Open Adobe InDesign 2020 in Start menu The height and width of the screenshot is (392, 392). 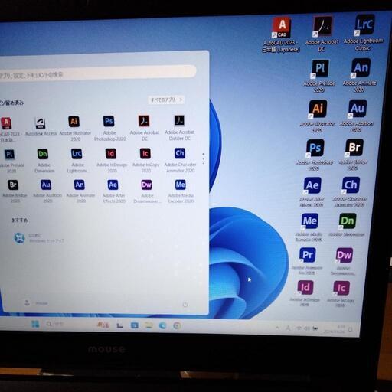pyautogui.click(x=112, y=160)
